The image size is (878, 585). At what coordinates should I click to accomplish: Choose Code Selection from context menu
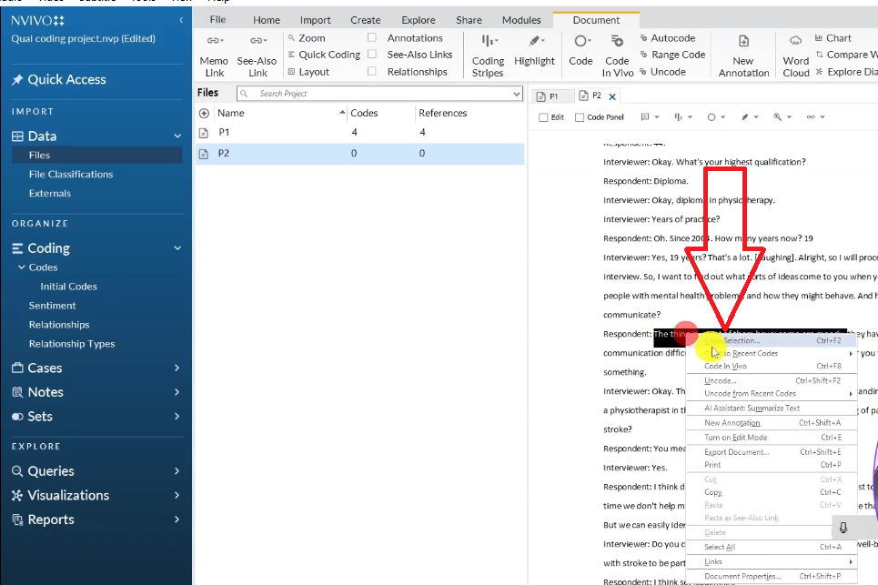coord(742,341)
